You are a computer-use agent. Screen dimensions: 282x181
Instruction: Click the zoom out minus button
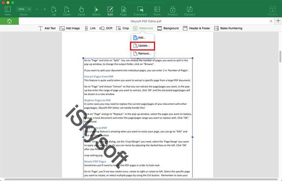tap(37, 9)
